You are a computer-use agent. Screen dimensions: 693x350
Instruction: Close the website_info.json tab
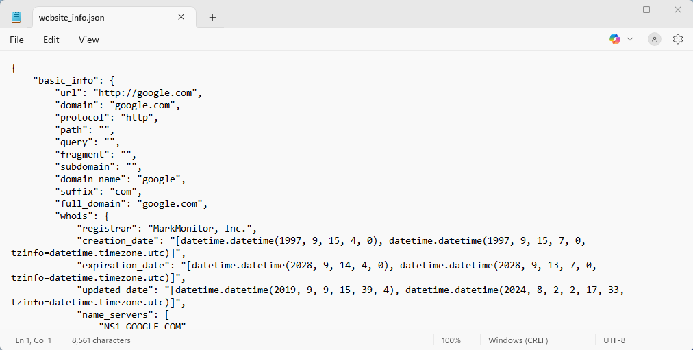181,17
